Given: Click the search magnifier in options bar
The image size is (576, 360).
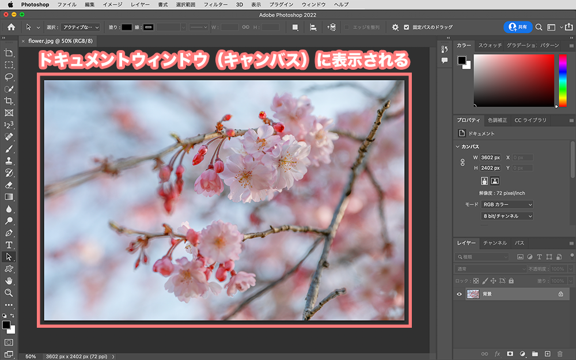Looking at the screenshot, I should pos(539,27).
